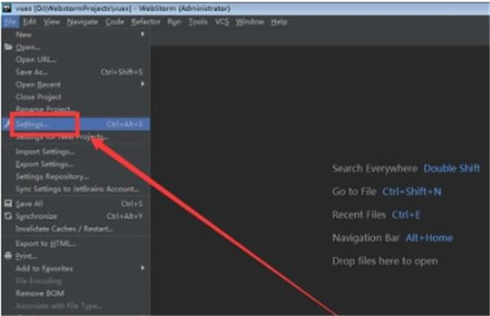Open the Window menu

tap(250, 22)
